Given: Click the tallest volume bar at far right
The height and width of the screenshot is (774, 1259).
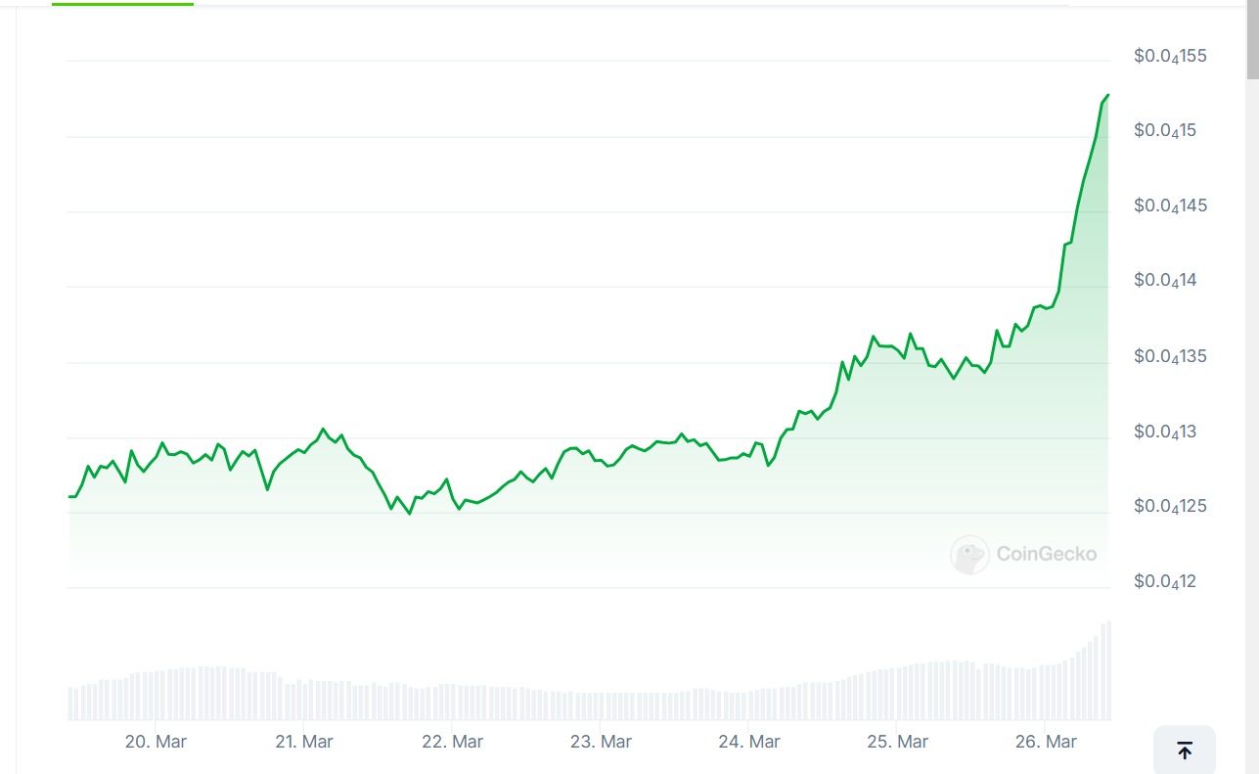Looking at the screenshot, I should (1107, 670).
